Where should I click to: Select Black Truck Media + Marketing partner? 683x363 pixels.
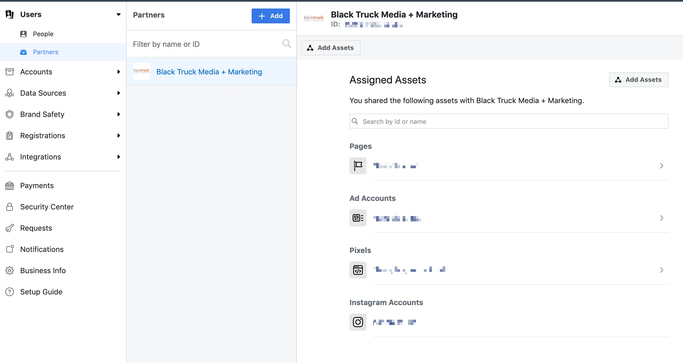(x=211, y=71)
